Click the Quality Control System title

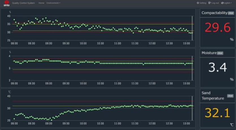pyautogui.click(x=23, y=3)
